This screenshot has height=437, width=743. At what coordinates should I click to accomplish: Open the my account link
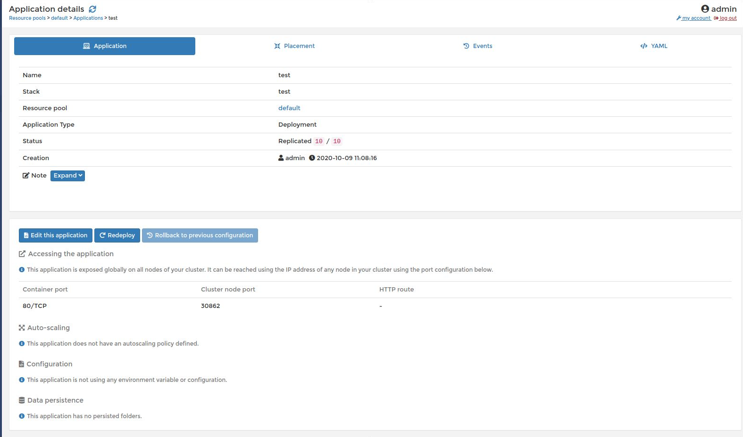tap(696, 18)
